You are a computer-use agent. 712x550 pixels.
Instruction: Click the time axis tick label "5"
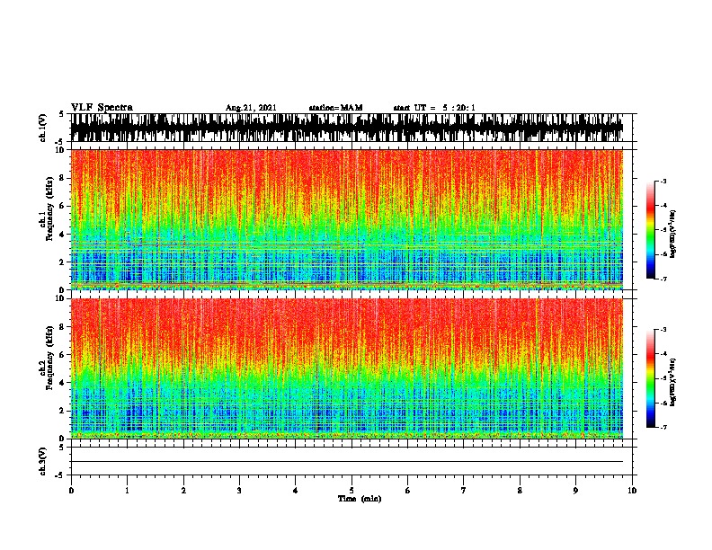(x=352, y=490)
